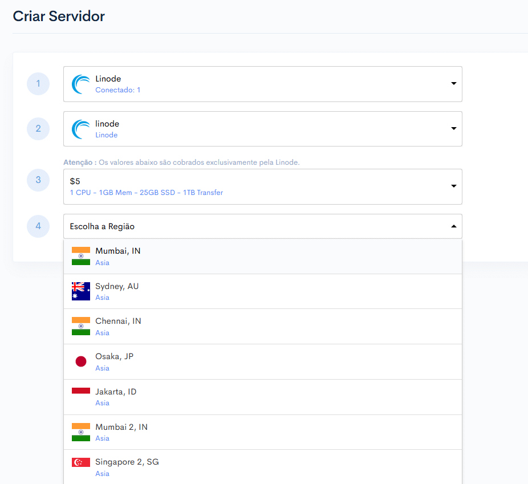Screen dimensions: 528x484
Task: Click the India flag beside Mumbai, IN
Action: (x=81, y=256)
